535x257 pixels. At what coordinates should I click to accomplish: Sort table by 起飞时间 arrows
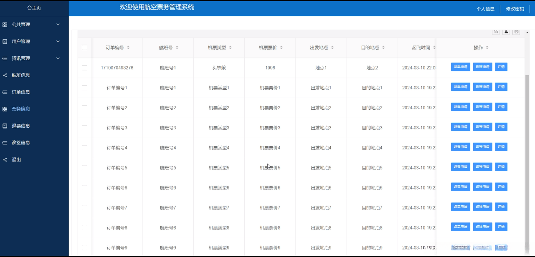pos(434,48)
